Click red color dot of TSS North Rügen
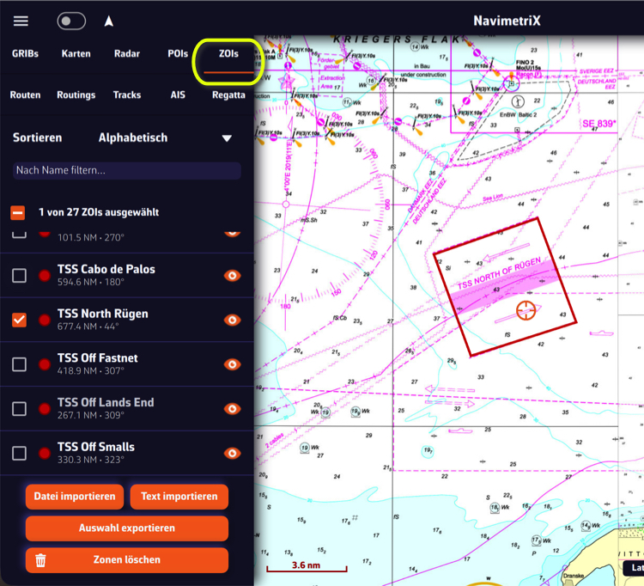 click(45, 320)
